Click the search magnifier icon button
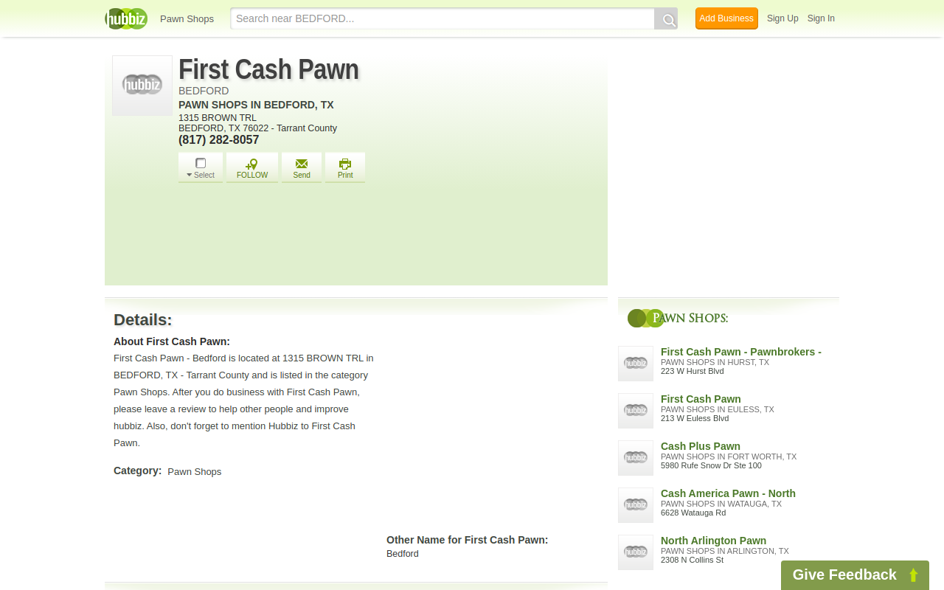Image resolution: width=944 pixels, height=590 pixels. [x=666, y=19]
